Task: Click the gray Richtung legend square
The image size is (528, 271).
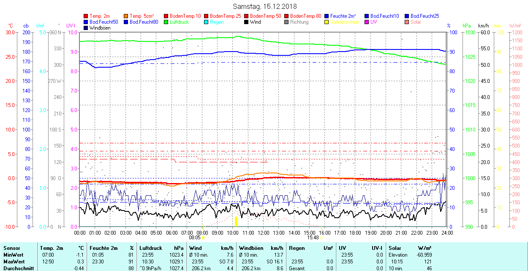Action: pyautogui.click(x=287, y=22)
